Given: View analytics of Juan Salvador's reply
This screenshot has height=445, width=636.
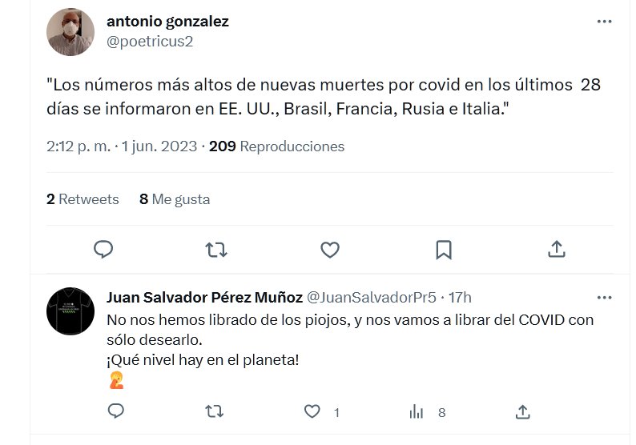Looking at the screenshot, I should (417, 411).
